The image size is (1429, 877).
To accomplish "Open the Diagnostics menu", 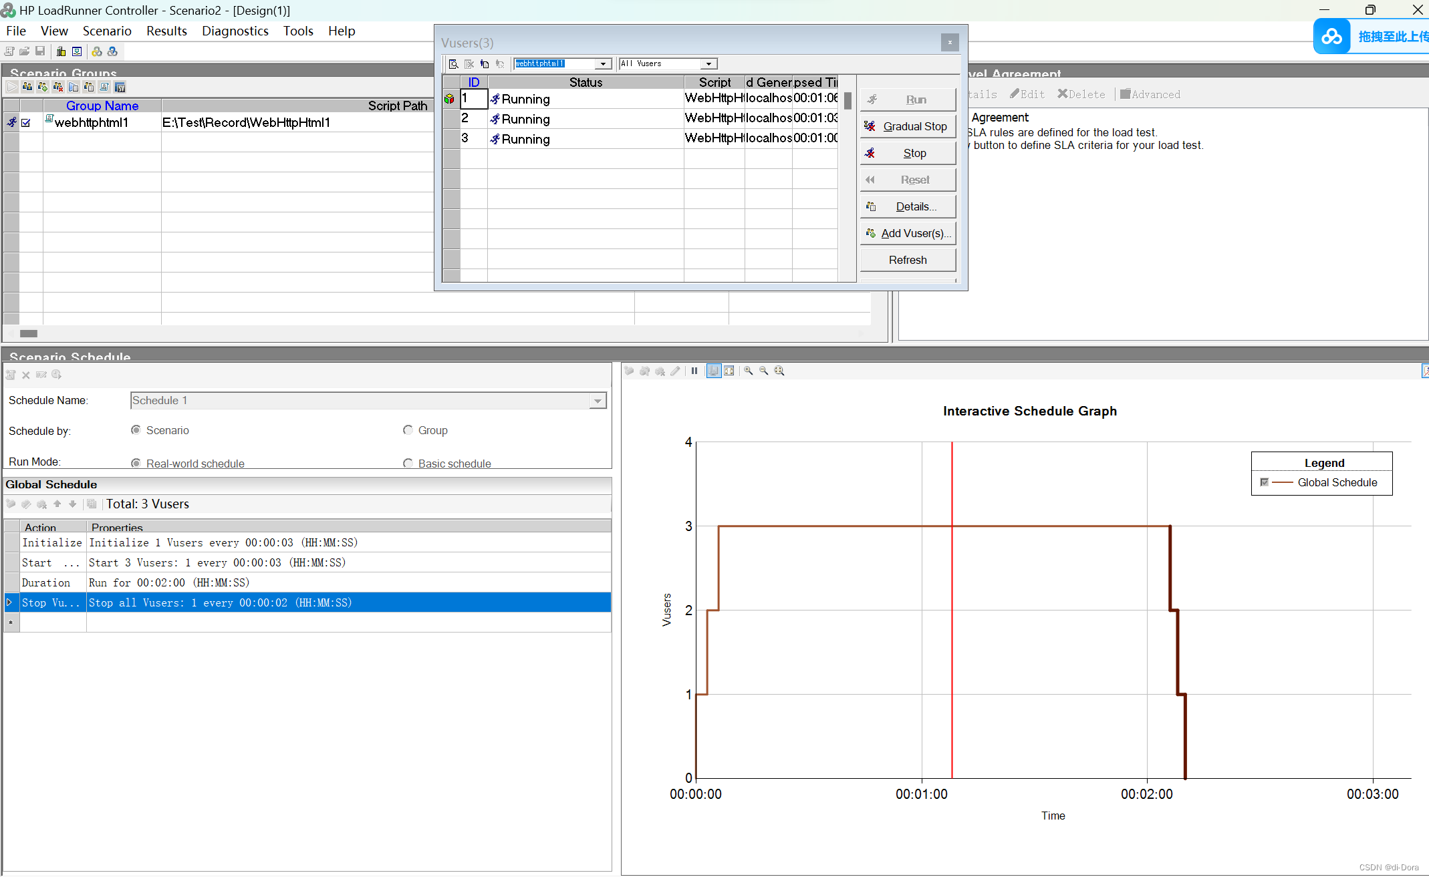I will coord(235,31).
